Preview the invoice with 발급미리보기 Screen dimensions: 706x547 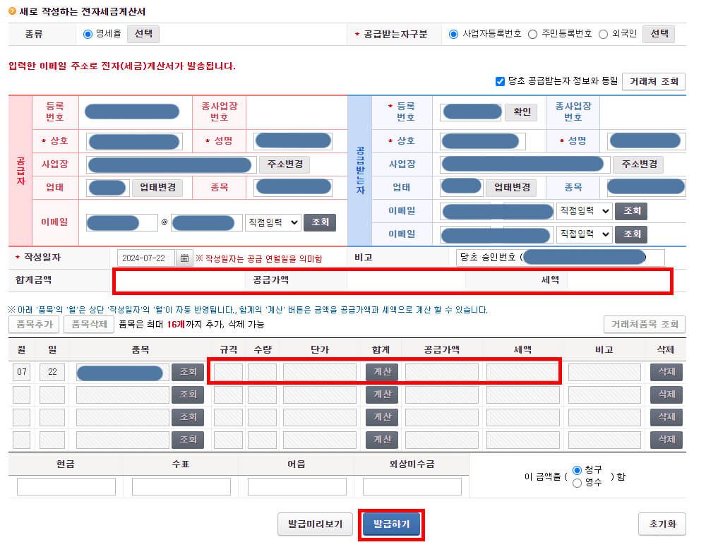315,524
